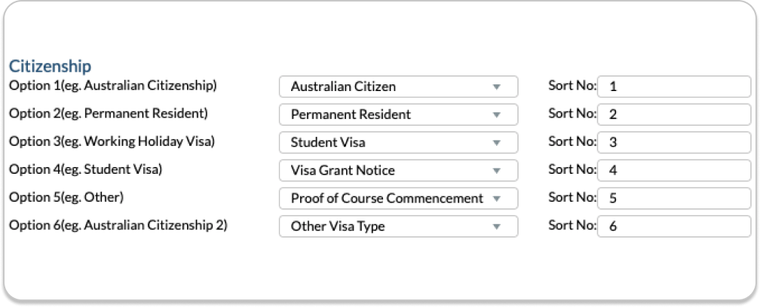Focus the Sort No field containing 1

coord(673,87)
